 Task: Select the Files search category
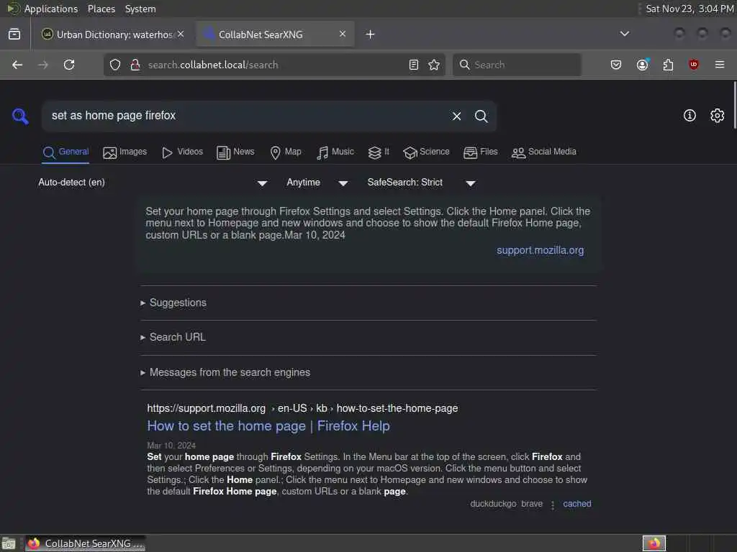480,152
